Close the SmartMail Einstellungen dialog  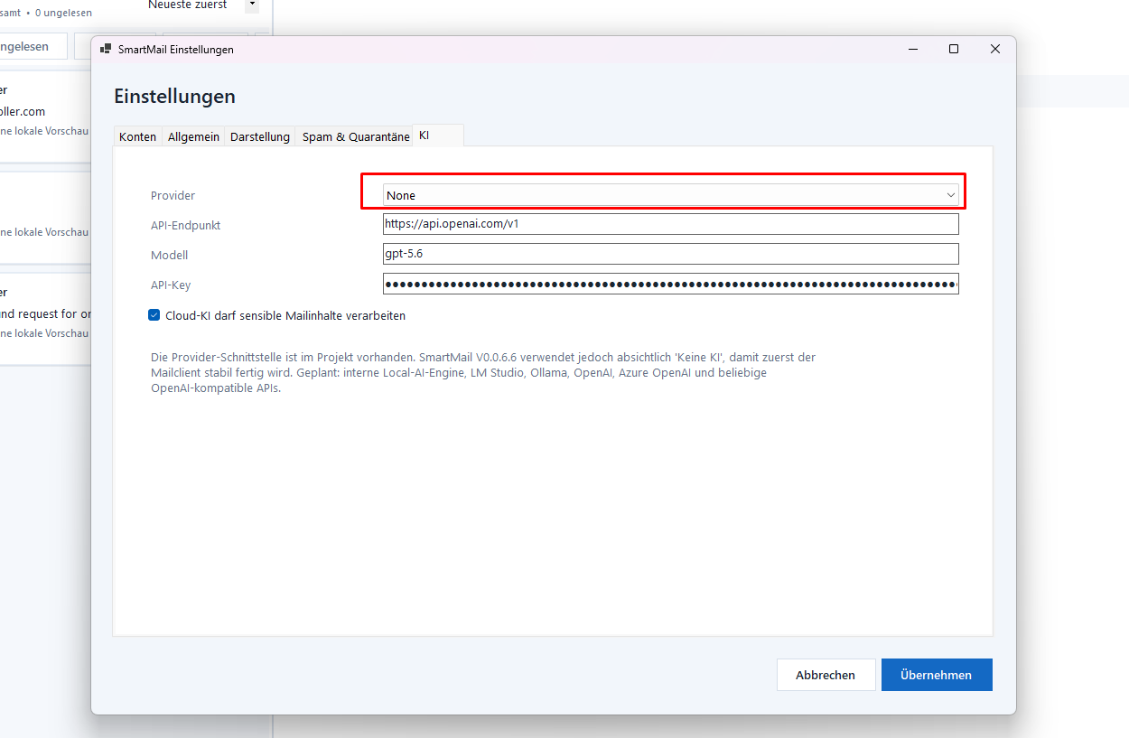coord(995,49)
